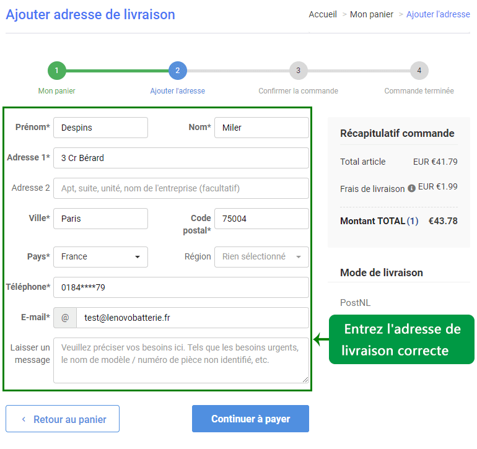Expand the Région dropdown

point(261,257)
